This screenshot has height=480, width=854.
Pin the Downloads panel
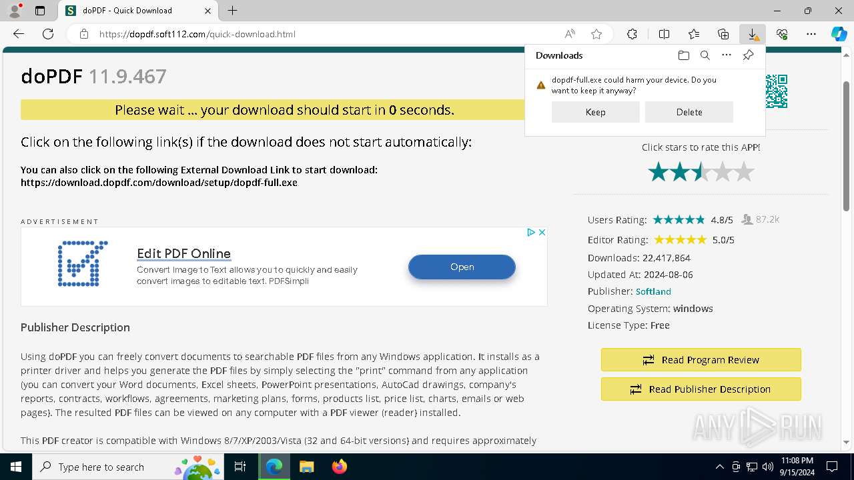748,55
